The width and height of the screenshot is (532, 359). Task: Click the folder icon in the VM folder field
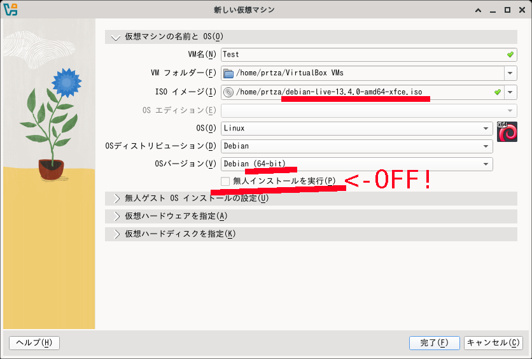[229, 73]
